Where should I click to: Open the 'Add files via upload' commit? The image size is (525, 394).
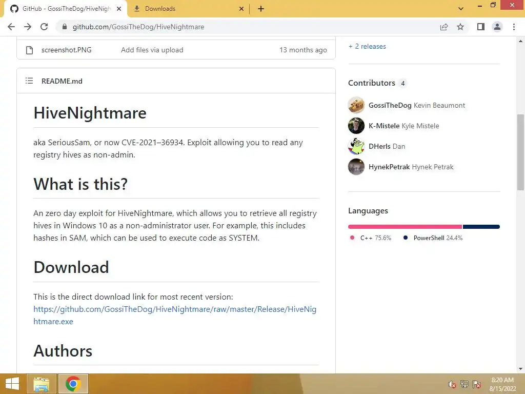(x=152, y=50)
